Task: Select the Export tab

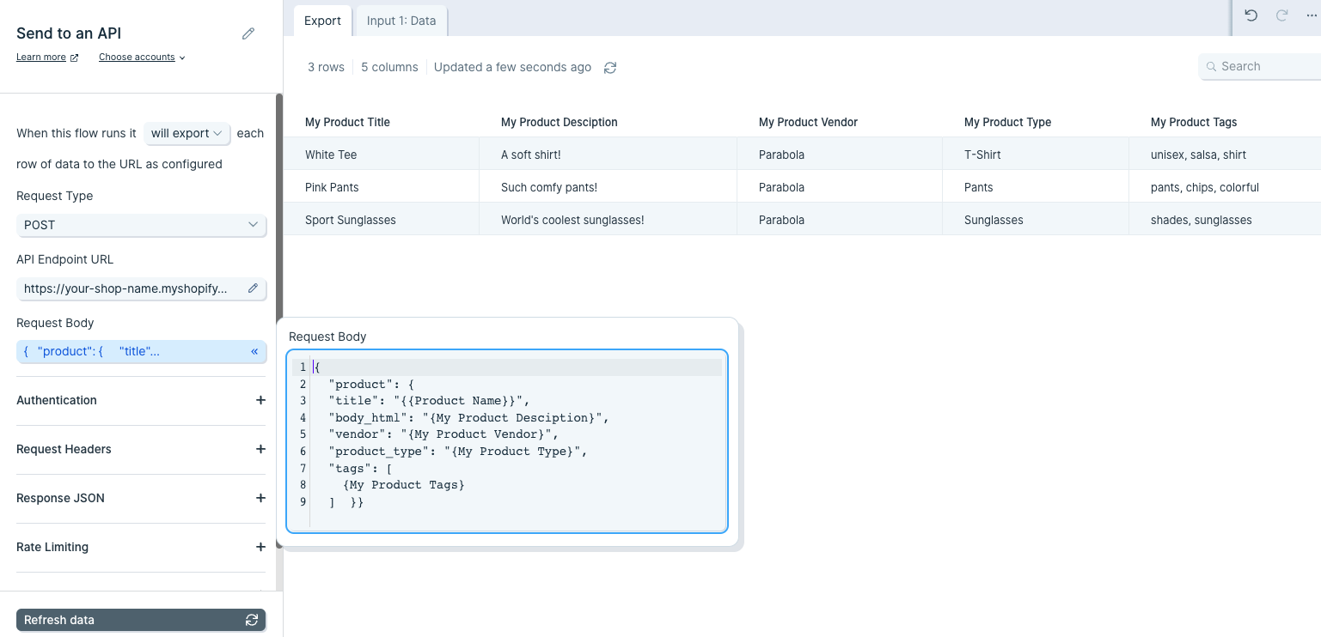Action: coord(322,21)
